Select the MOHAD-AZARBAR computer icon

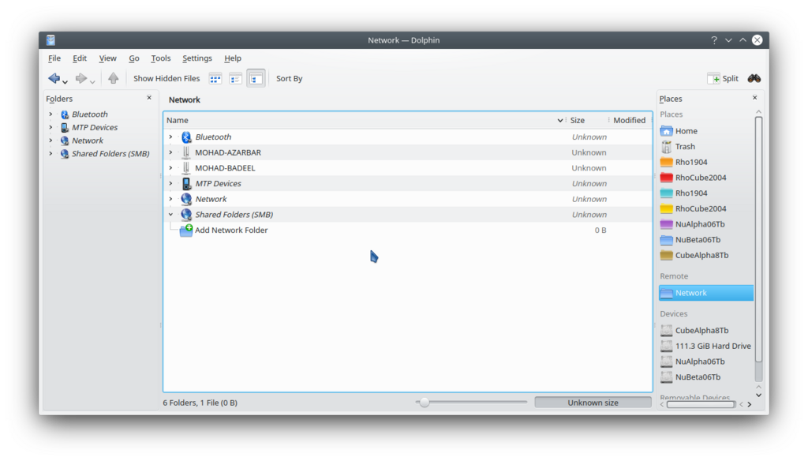point(186,152)
